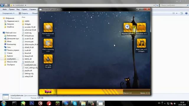Image resolution: width=189 pixels, height=106 pixels.
Task: Click the yellow Пуск start button
Action: click(48, 92)
